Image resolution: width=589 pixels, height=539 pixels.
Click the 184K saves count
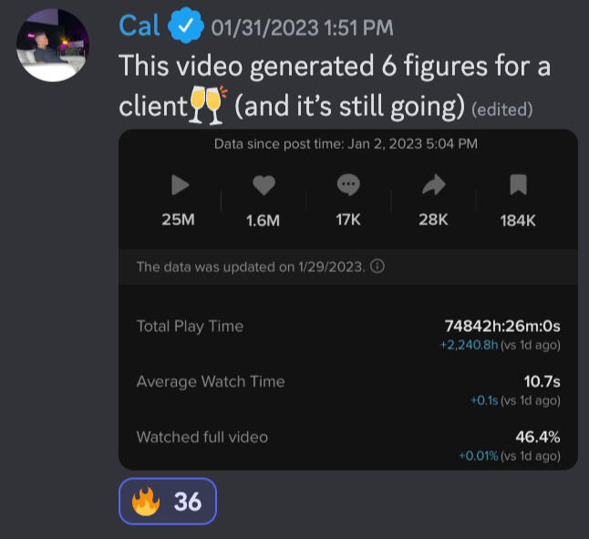[x=518, y=221]
